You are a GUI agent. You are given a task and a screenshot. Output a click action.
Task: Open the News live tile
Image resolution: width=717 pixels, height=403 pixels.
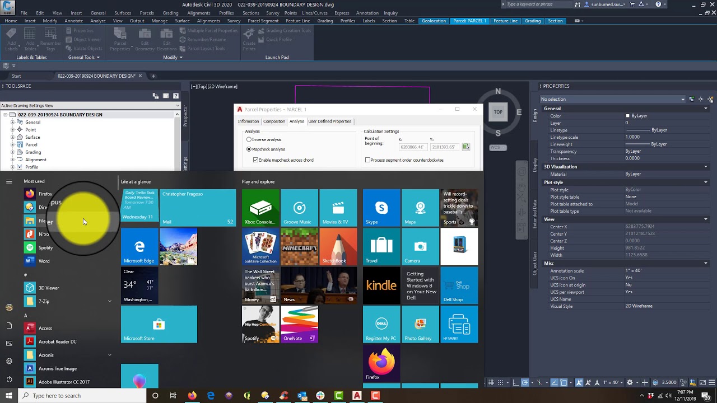tap(318, 285)
